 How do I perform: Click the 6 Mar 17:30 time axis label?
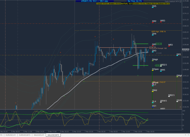(x=52, y=132)
